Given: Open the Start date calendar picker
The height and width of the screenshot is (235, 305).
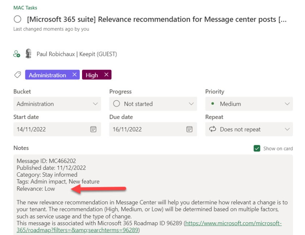Looking at the screenshot, I should tap(93, 129).
